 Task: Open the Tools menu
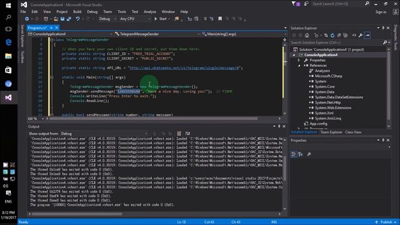click(122, 12)
